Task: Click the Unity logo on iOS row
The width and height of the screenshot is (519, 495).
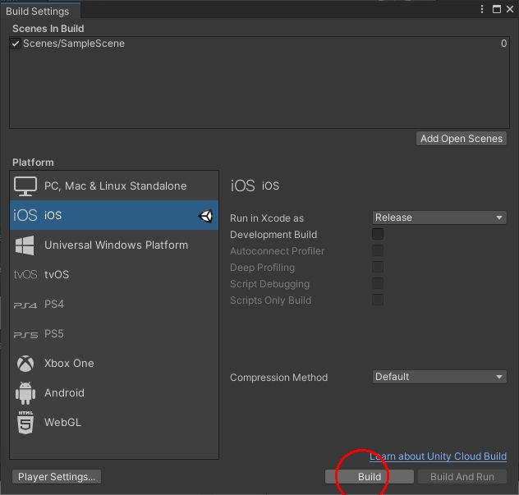Action: tap(205, 216)
